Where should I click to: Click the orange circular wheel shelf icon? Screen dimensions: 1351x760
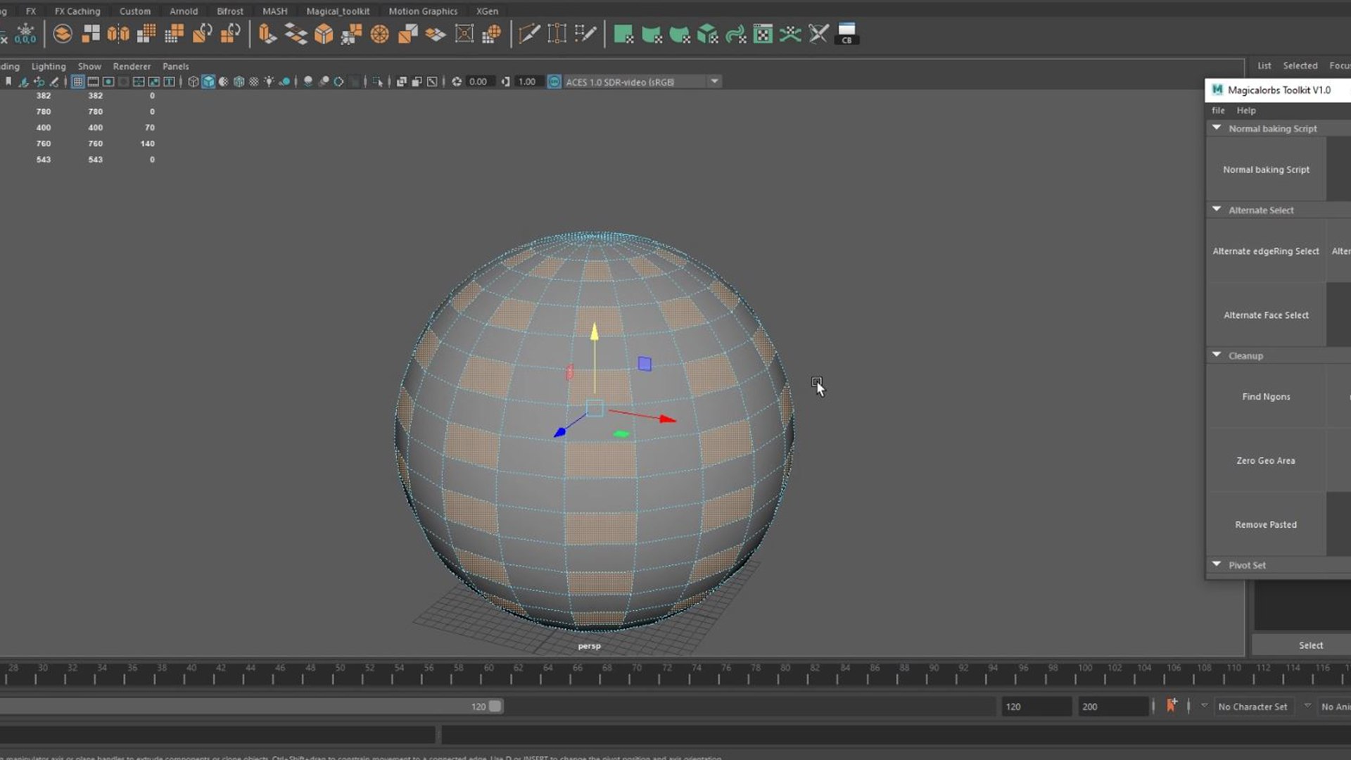380,33
